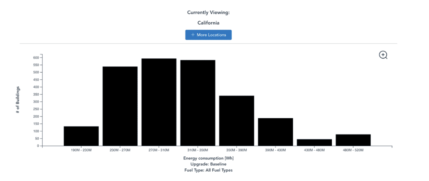Screen dimensions: 429x181
Task: Click the Currently Viewing label
Action: point(208,13)
